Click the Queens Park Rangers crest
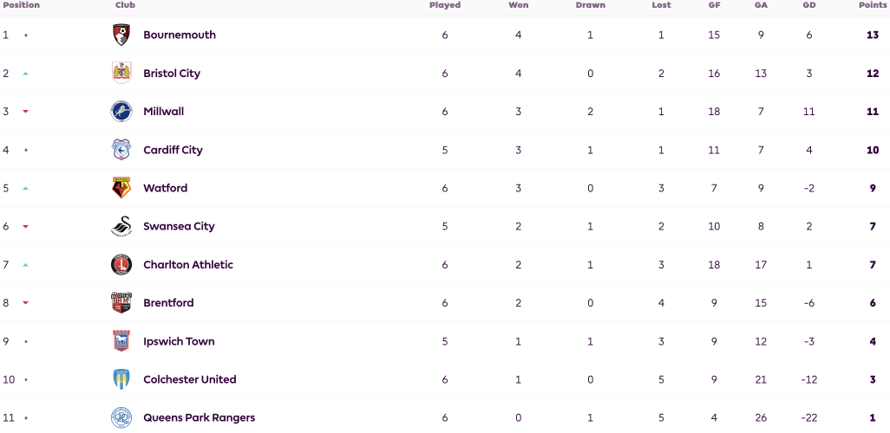 coord(121,417)
